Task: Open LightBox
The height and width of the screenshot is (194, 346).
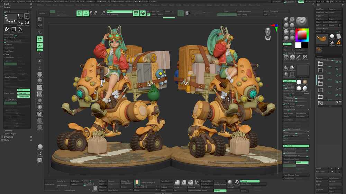Action: tap(42, 13)
